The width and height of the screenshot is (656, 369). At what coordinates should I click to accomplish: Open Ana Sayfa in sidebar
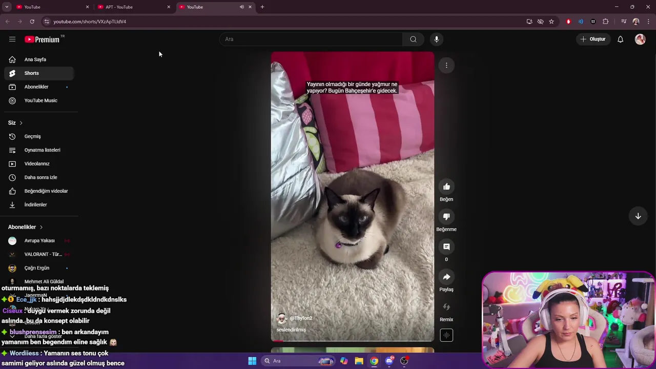pyautogui.click(x=39, y=59)
